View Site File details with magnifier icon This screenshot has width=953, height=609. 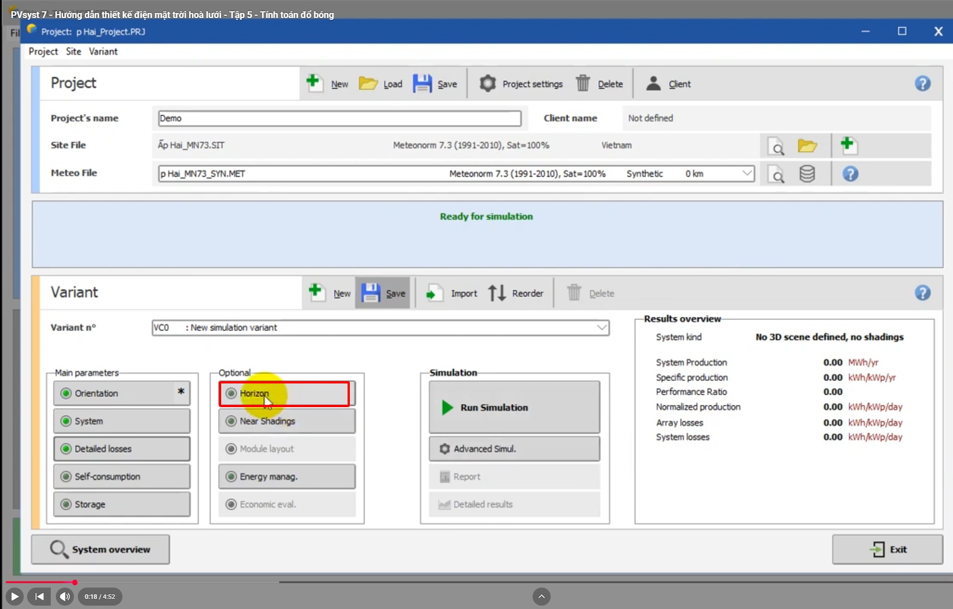click(x=777, y=146)
